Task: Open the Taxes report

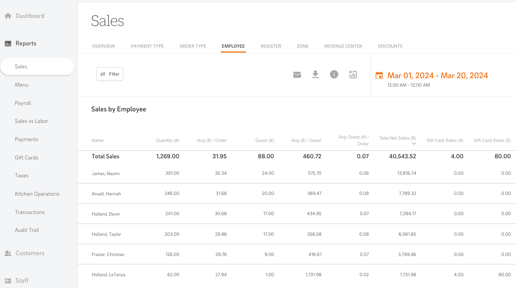Action: [21, 175]
